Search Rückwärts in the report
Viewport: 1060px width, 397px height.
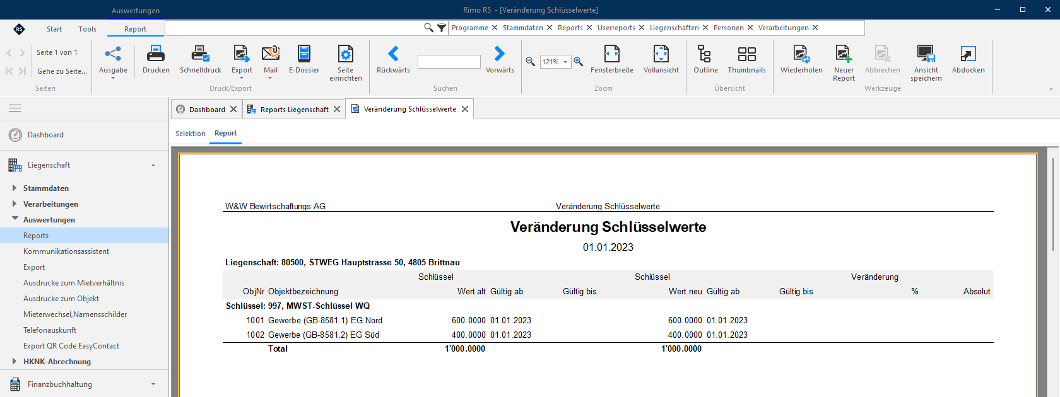(x=393, y=60)
